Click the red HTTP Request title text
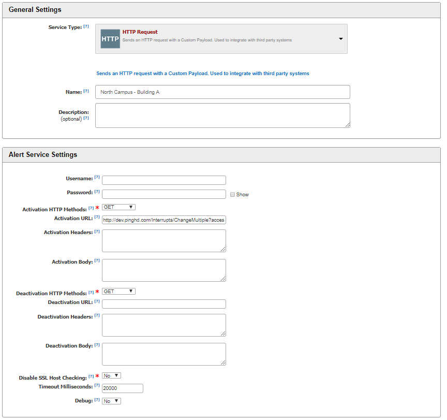447x420 pixels. [x=140, y=32]
